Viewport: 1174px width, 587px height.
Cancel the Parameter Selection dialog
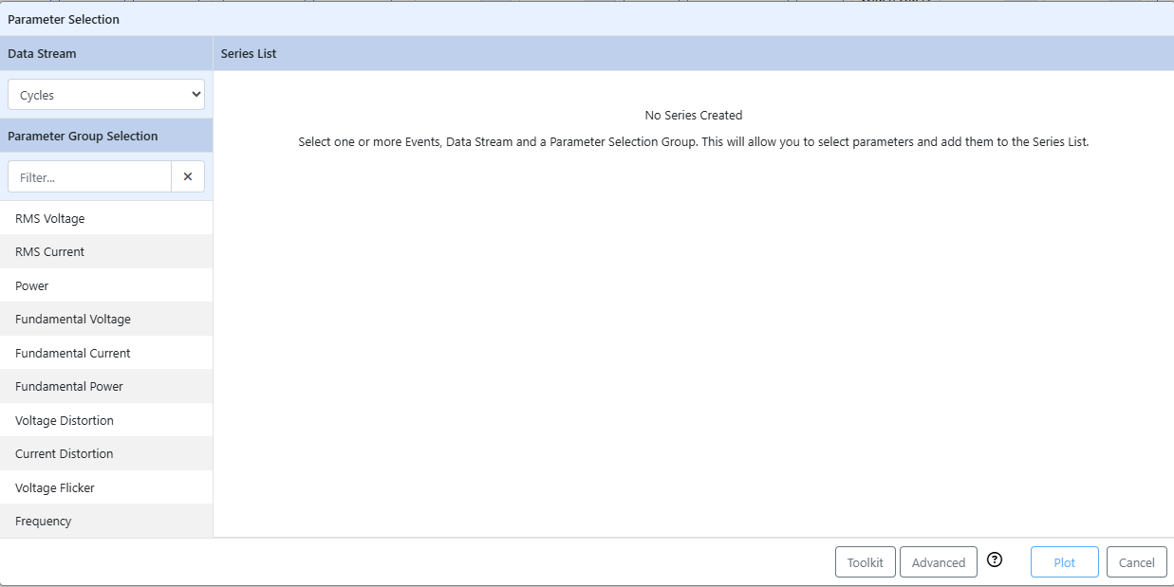(1137, 562)
